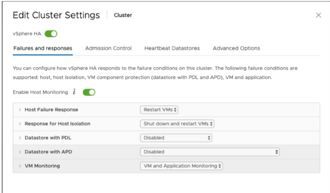The width and height of the screenshot is (330, 193).
Task: Open the Response for Host Isolation dropdown
Action: click(x=177, y=124)
